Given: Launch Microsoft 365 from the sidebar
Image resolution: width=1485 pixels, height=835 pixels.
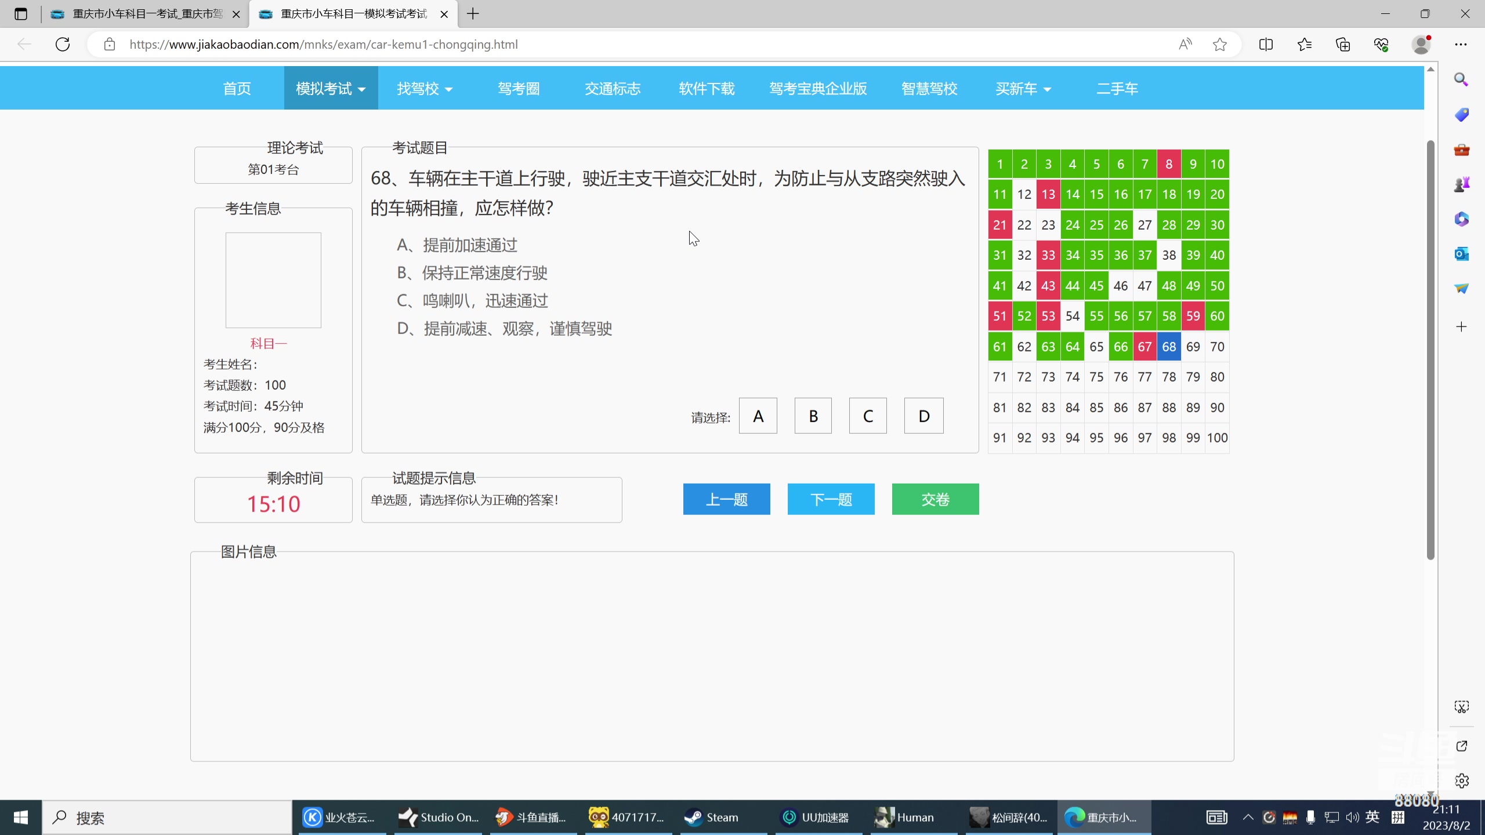Looking at the screenshot, I should 1461,218.
